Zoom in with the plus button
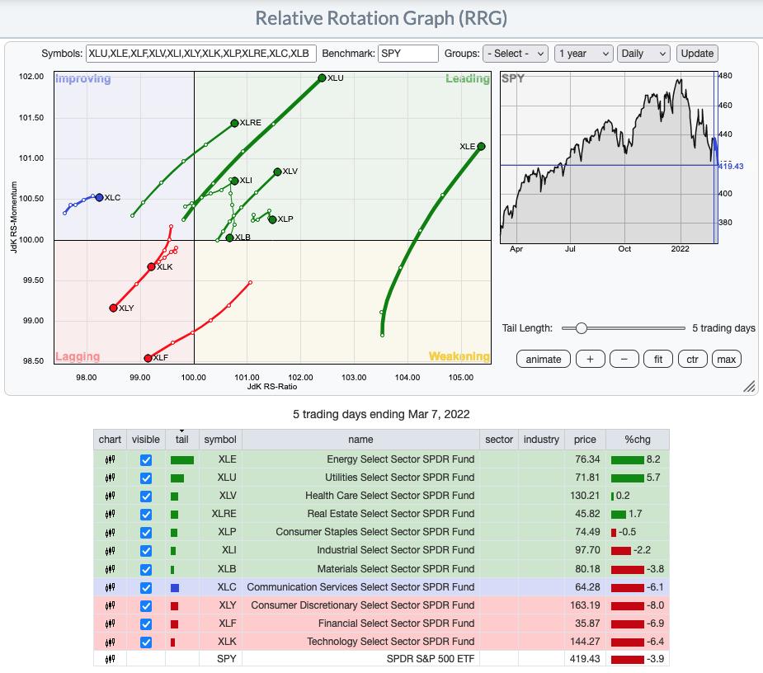Viewport: 763px width, 673px height. (591, 359)
